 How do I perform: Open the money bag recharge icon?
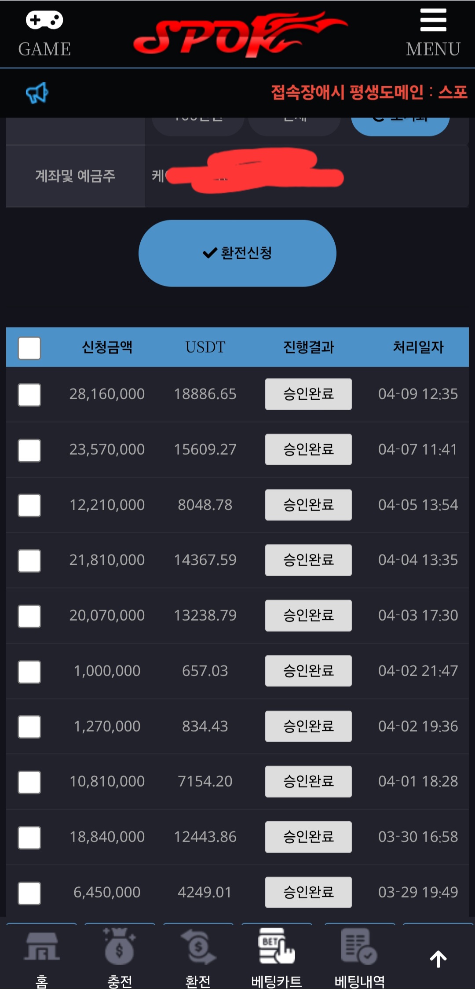pos(119,946)
